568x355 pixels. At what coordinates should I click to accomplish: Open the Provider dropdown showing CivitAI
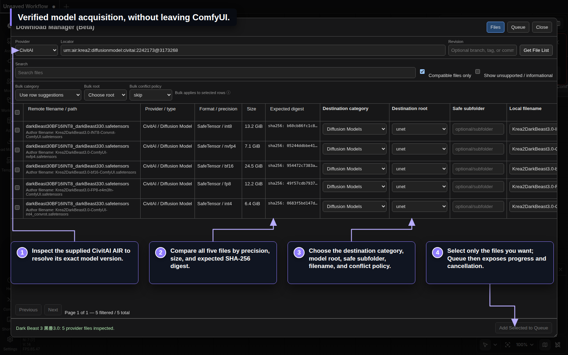tap(37, 50)
